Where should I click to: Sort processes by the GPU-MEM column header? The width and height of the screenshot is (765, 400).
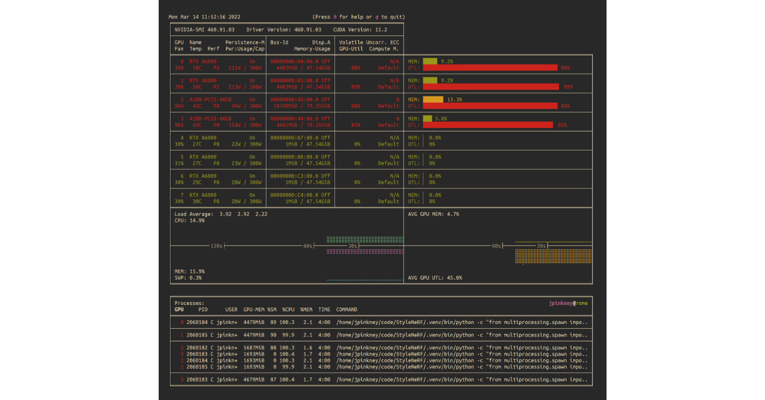[x=254, y=309]
